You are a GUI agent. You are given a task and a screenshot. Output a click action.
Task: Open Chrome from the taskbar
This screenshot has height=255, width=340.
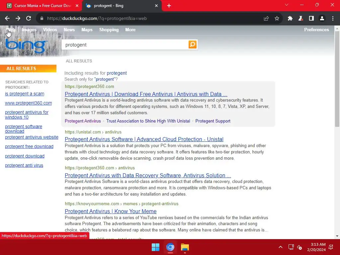click(x=170, y=247)
